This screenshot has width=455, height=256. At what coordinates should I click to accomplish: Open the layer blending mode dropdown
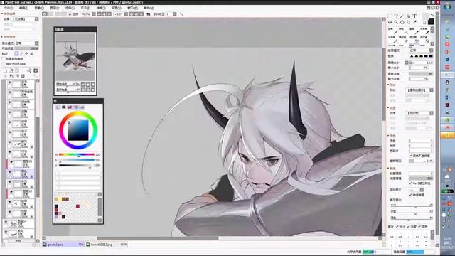coord(27,43)
